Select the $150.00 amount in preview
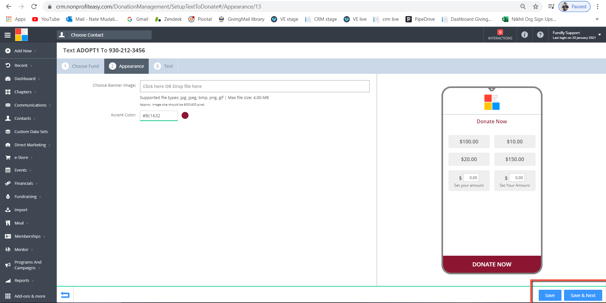The height and width of the screenshot is (303, 606). 515,159
